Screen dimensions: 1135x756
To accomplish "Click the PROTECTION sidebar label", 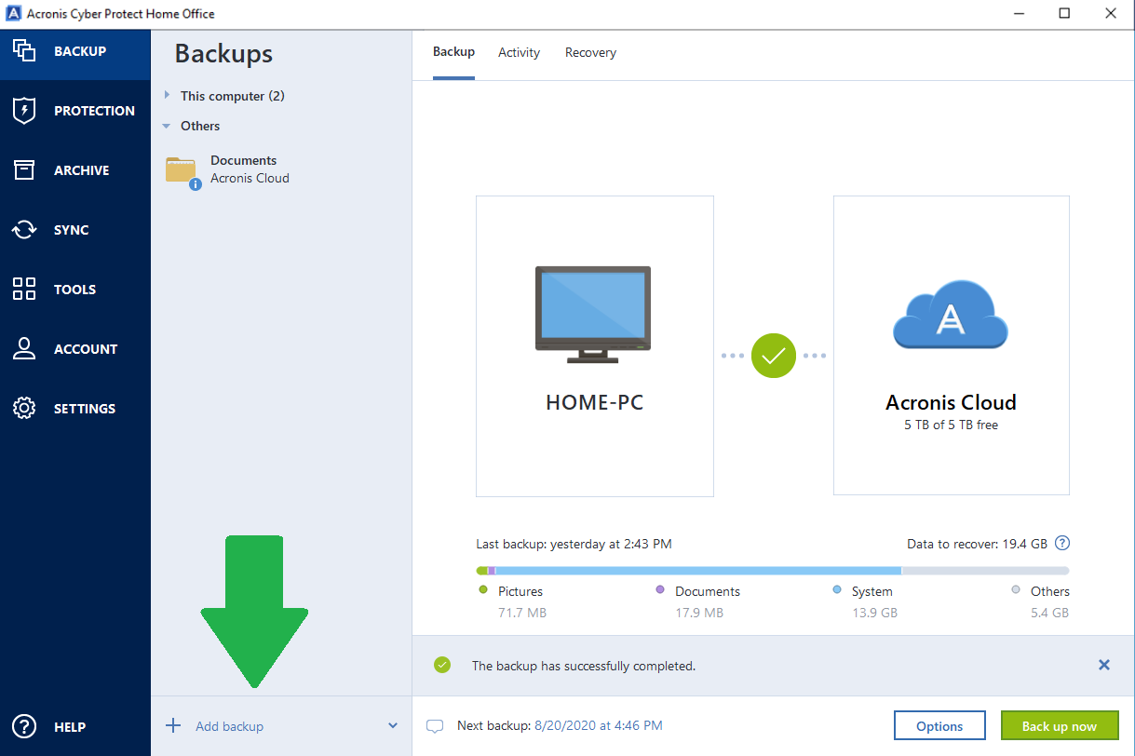I will [x=94, y=111].
